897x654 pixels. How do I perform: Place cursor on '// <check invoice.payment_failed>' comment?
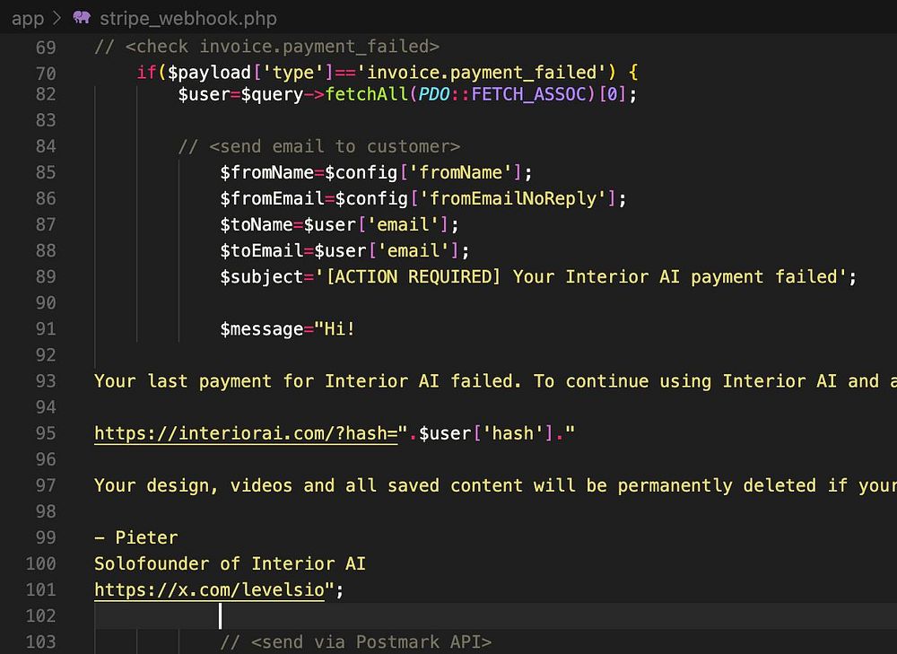(x=266, y=47)
